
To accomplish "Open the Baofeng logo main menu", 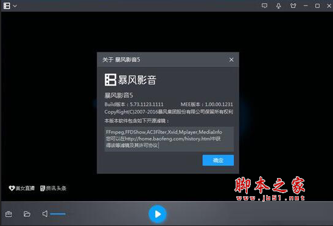I will click(7, 5).
